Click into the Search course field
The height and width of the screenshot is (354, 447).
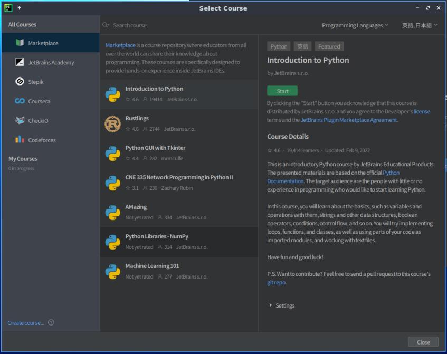(211, 25)
